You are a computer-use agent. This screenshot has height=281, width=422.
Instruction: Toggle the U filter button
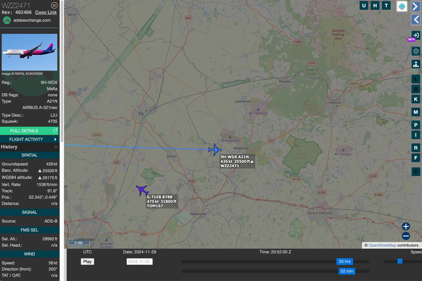click(364, 6)
